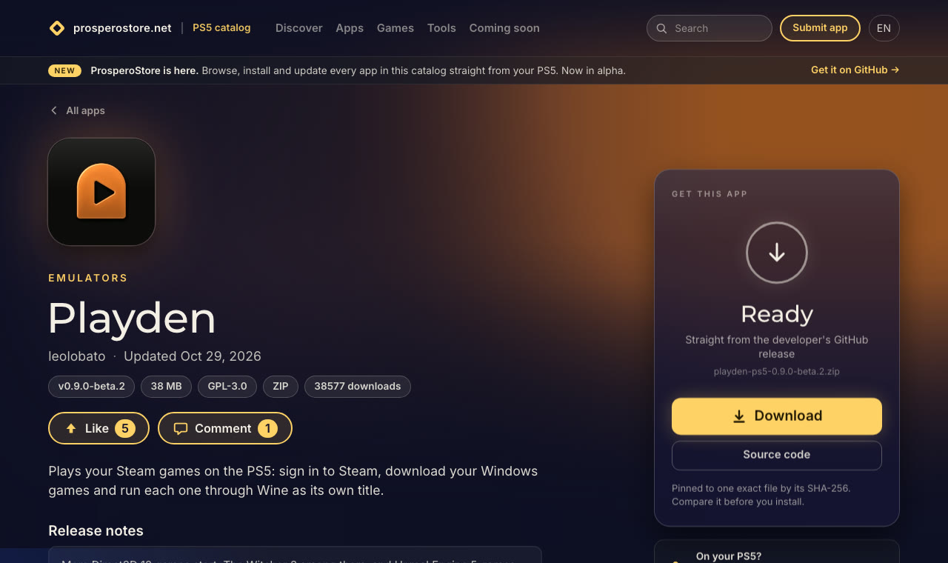
Task: Click the Playden app icon thumbnail
Action: [101, 192]
